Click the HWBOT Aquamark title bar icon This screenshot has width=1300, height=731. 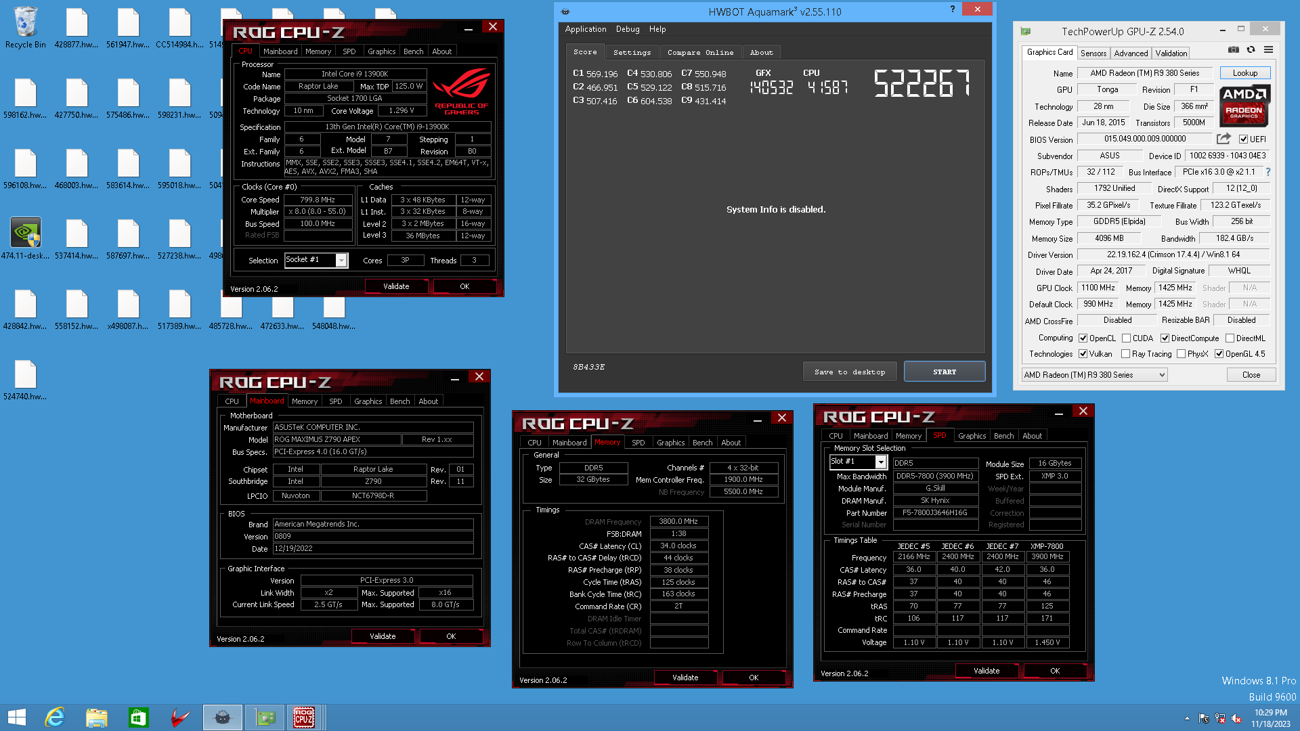pyautogui.click(x=565, y=12)
